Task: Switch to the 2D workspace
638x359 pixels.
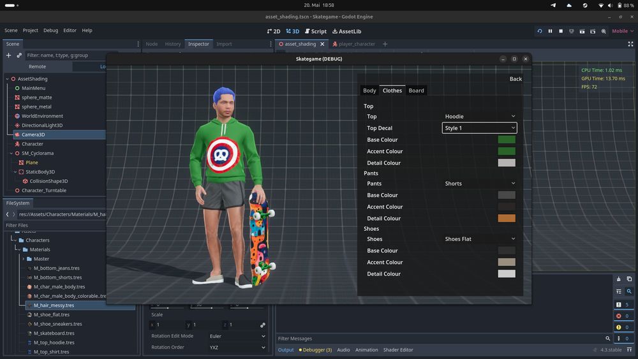Action: pyautogui.click(x=274, y=31)
